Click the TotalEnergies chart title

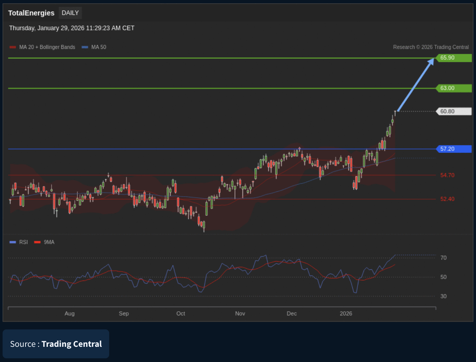click(x=31, y=13)
